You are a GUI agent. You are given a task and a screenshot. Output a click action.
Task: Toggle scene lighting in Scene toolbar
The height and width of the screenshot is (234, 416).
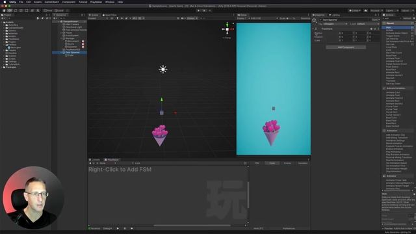[x=118, y=18]
